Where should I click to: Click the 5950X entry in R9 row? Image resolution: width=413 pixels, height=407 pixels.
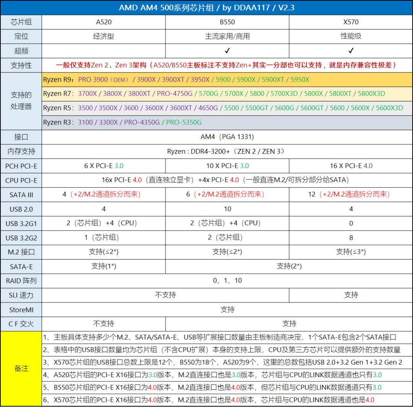click(300, 79)
